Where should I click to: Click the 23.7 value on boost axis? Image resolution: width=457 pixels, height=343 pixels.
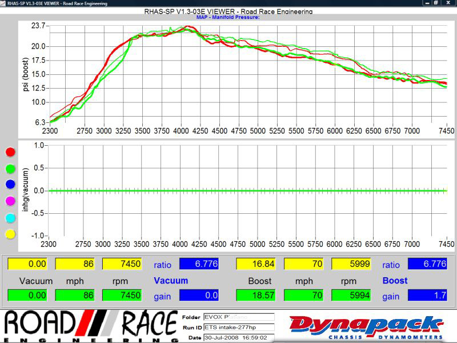click(38, 26)
